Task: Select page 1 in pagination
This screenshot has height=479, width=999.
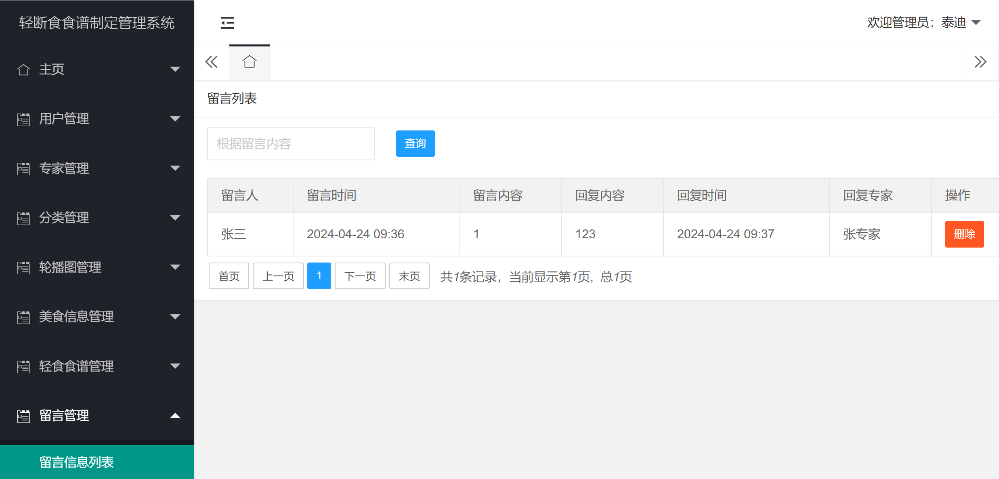Action: tap(319, 275)
